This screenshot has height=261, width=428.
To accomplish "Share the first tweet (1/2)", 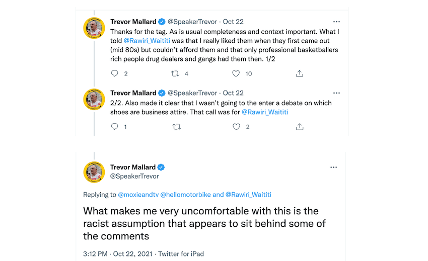I will tap(299, 73).
